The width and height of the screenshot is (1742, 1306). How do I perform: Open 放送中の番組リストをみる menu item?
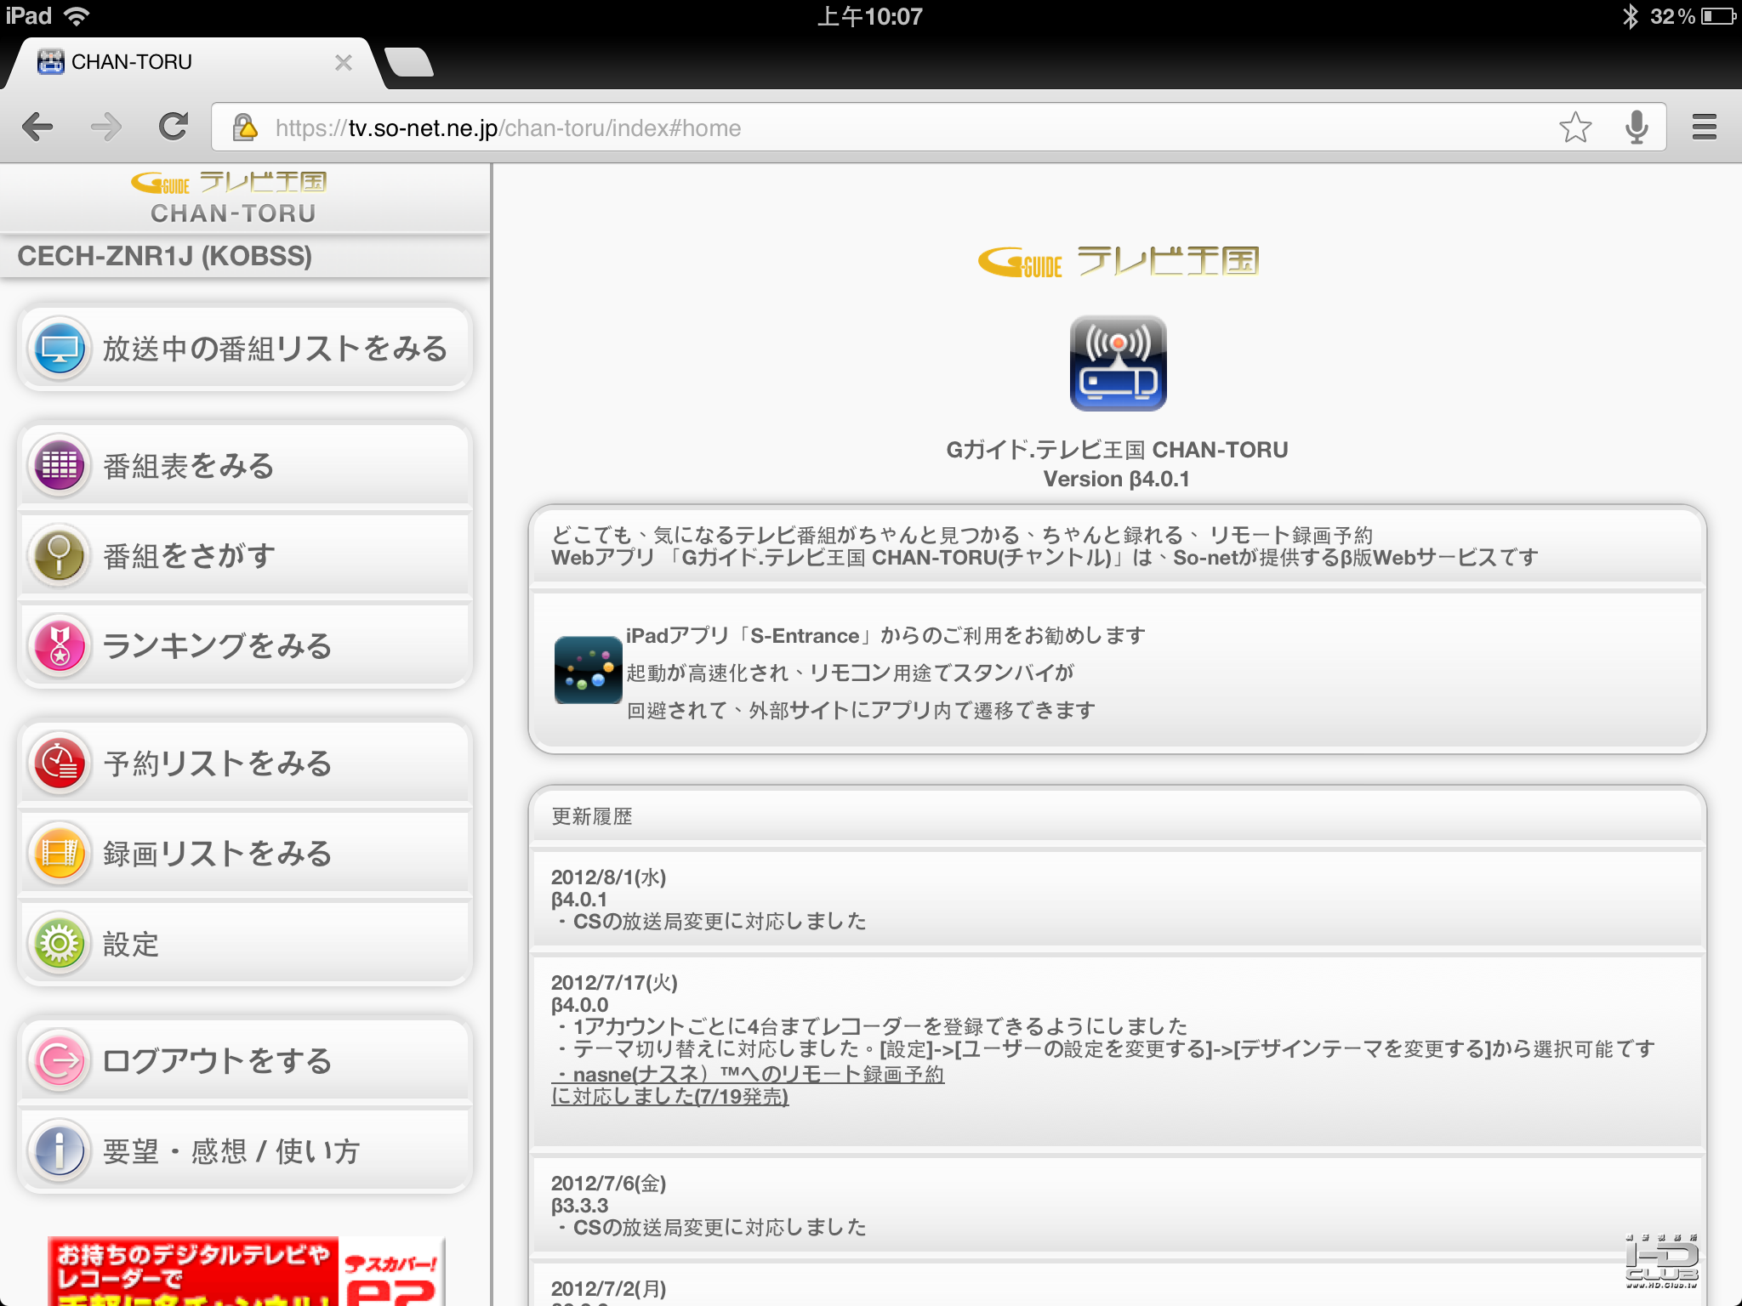point(245,349)
